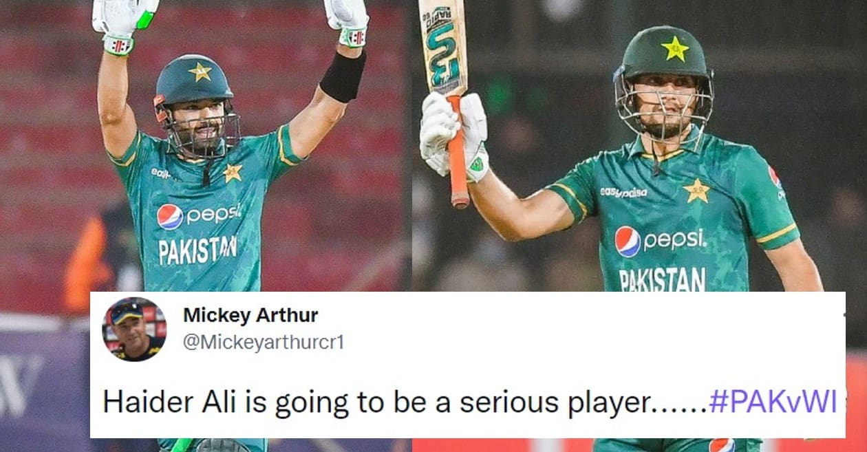This screenshot has width=867, height=452.
Task: Click the Pepsi logo on right player's jersey
Action: click(x=660, y=240)
